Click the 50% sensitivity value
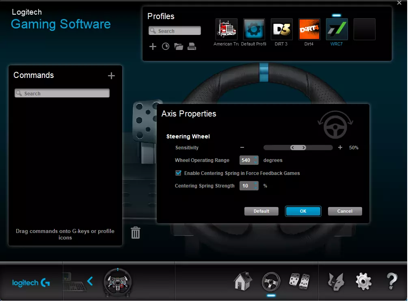 (x=354, y=148)
